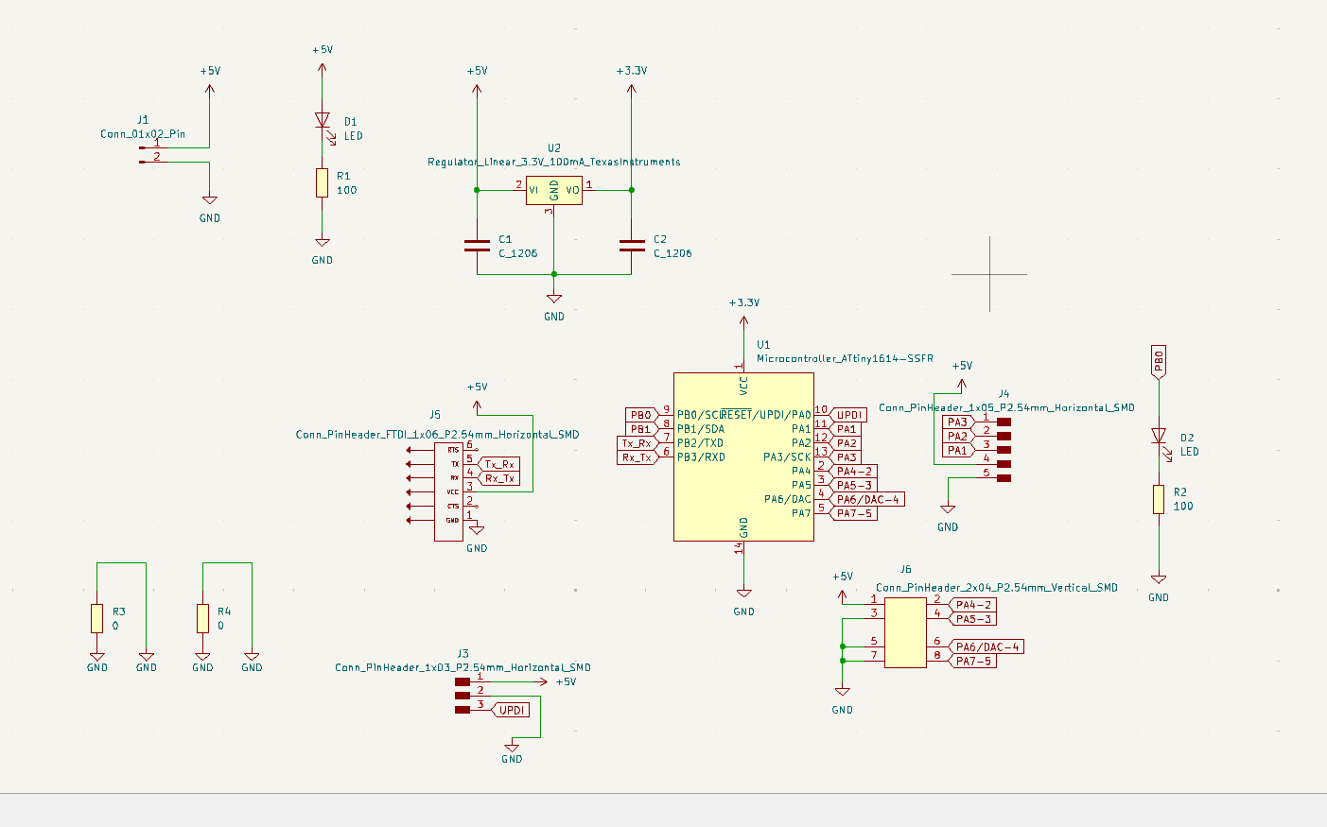Image resolution: width=1327 pixels, height=827 pixels.
Task: Select the PA4-2 label beside U1
Action: tap(853, 471)
